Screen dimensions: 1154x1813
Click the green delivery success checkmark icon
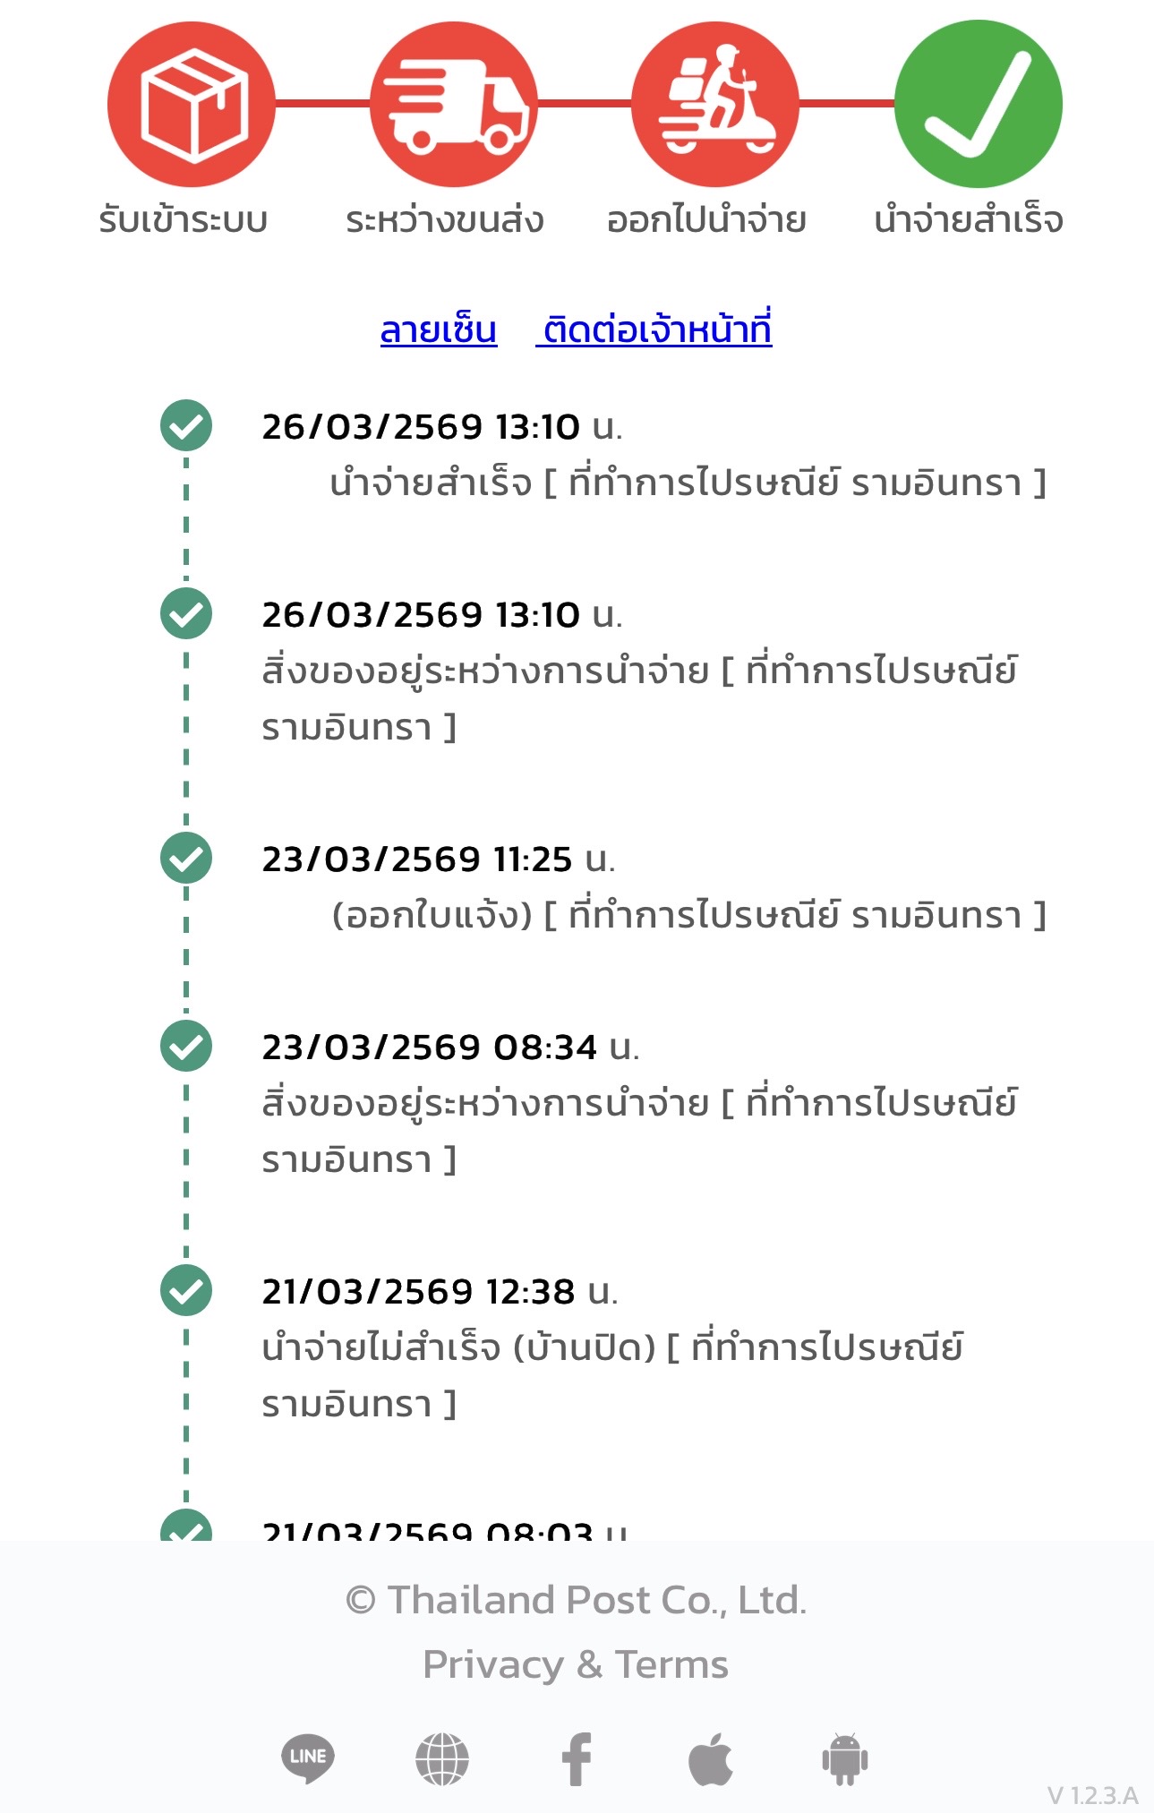[x=978, y=105]
